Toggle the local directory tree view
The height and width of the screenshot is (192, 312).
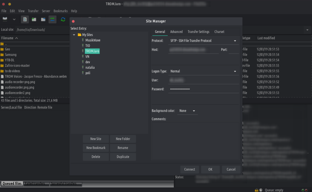pyautogui.click(x=34, y=19)
